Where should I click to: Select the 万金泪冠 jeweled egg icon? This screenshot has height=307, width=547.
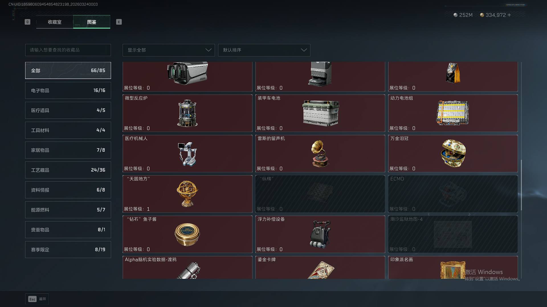point(453,153)
